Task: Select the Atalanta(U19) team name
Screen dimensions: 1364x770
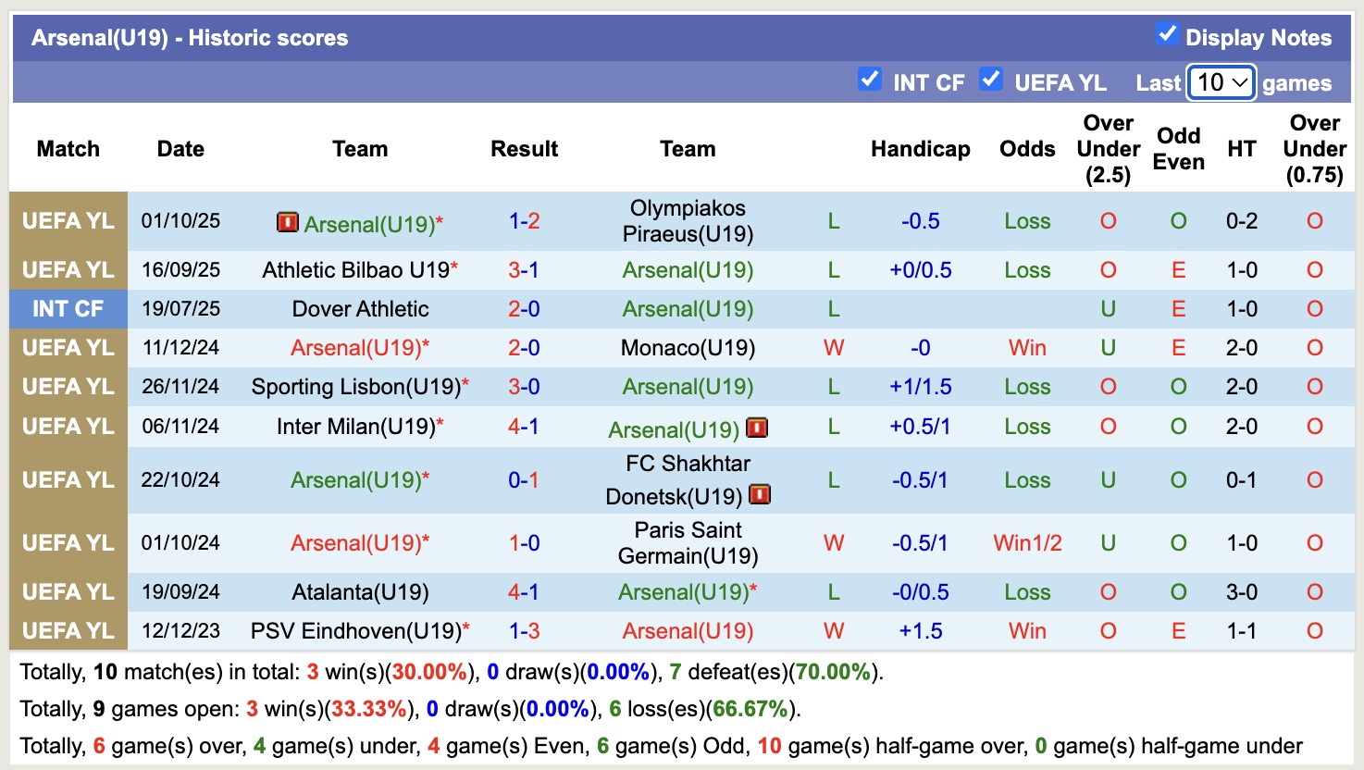Action: pyautogui.click(x=360, y=592)
